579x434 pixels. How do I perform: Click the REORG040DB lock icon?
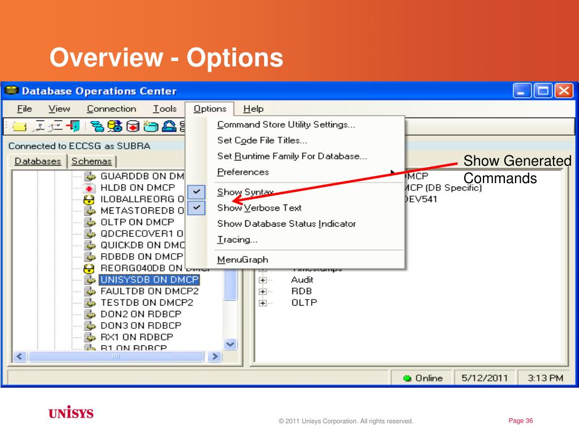coord(89,268)
